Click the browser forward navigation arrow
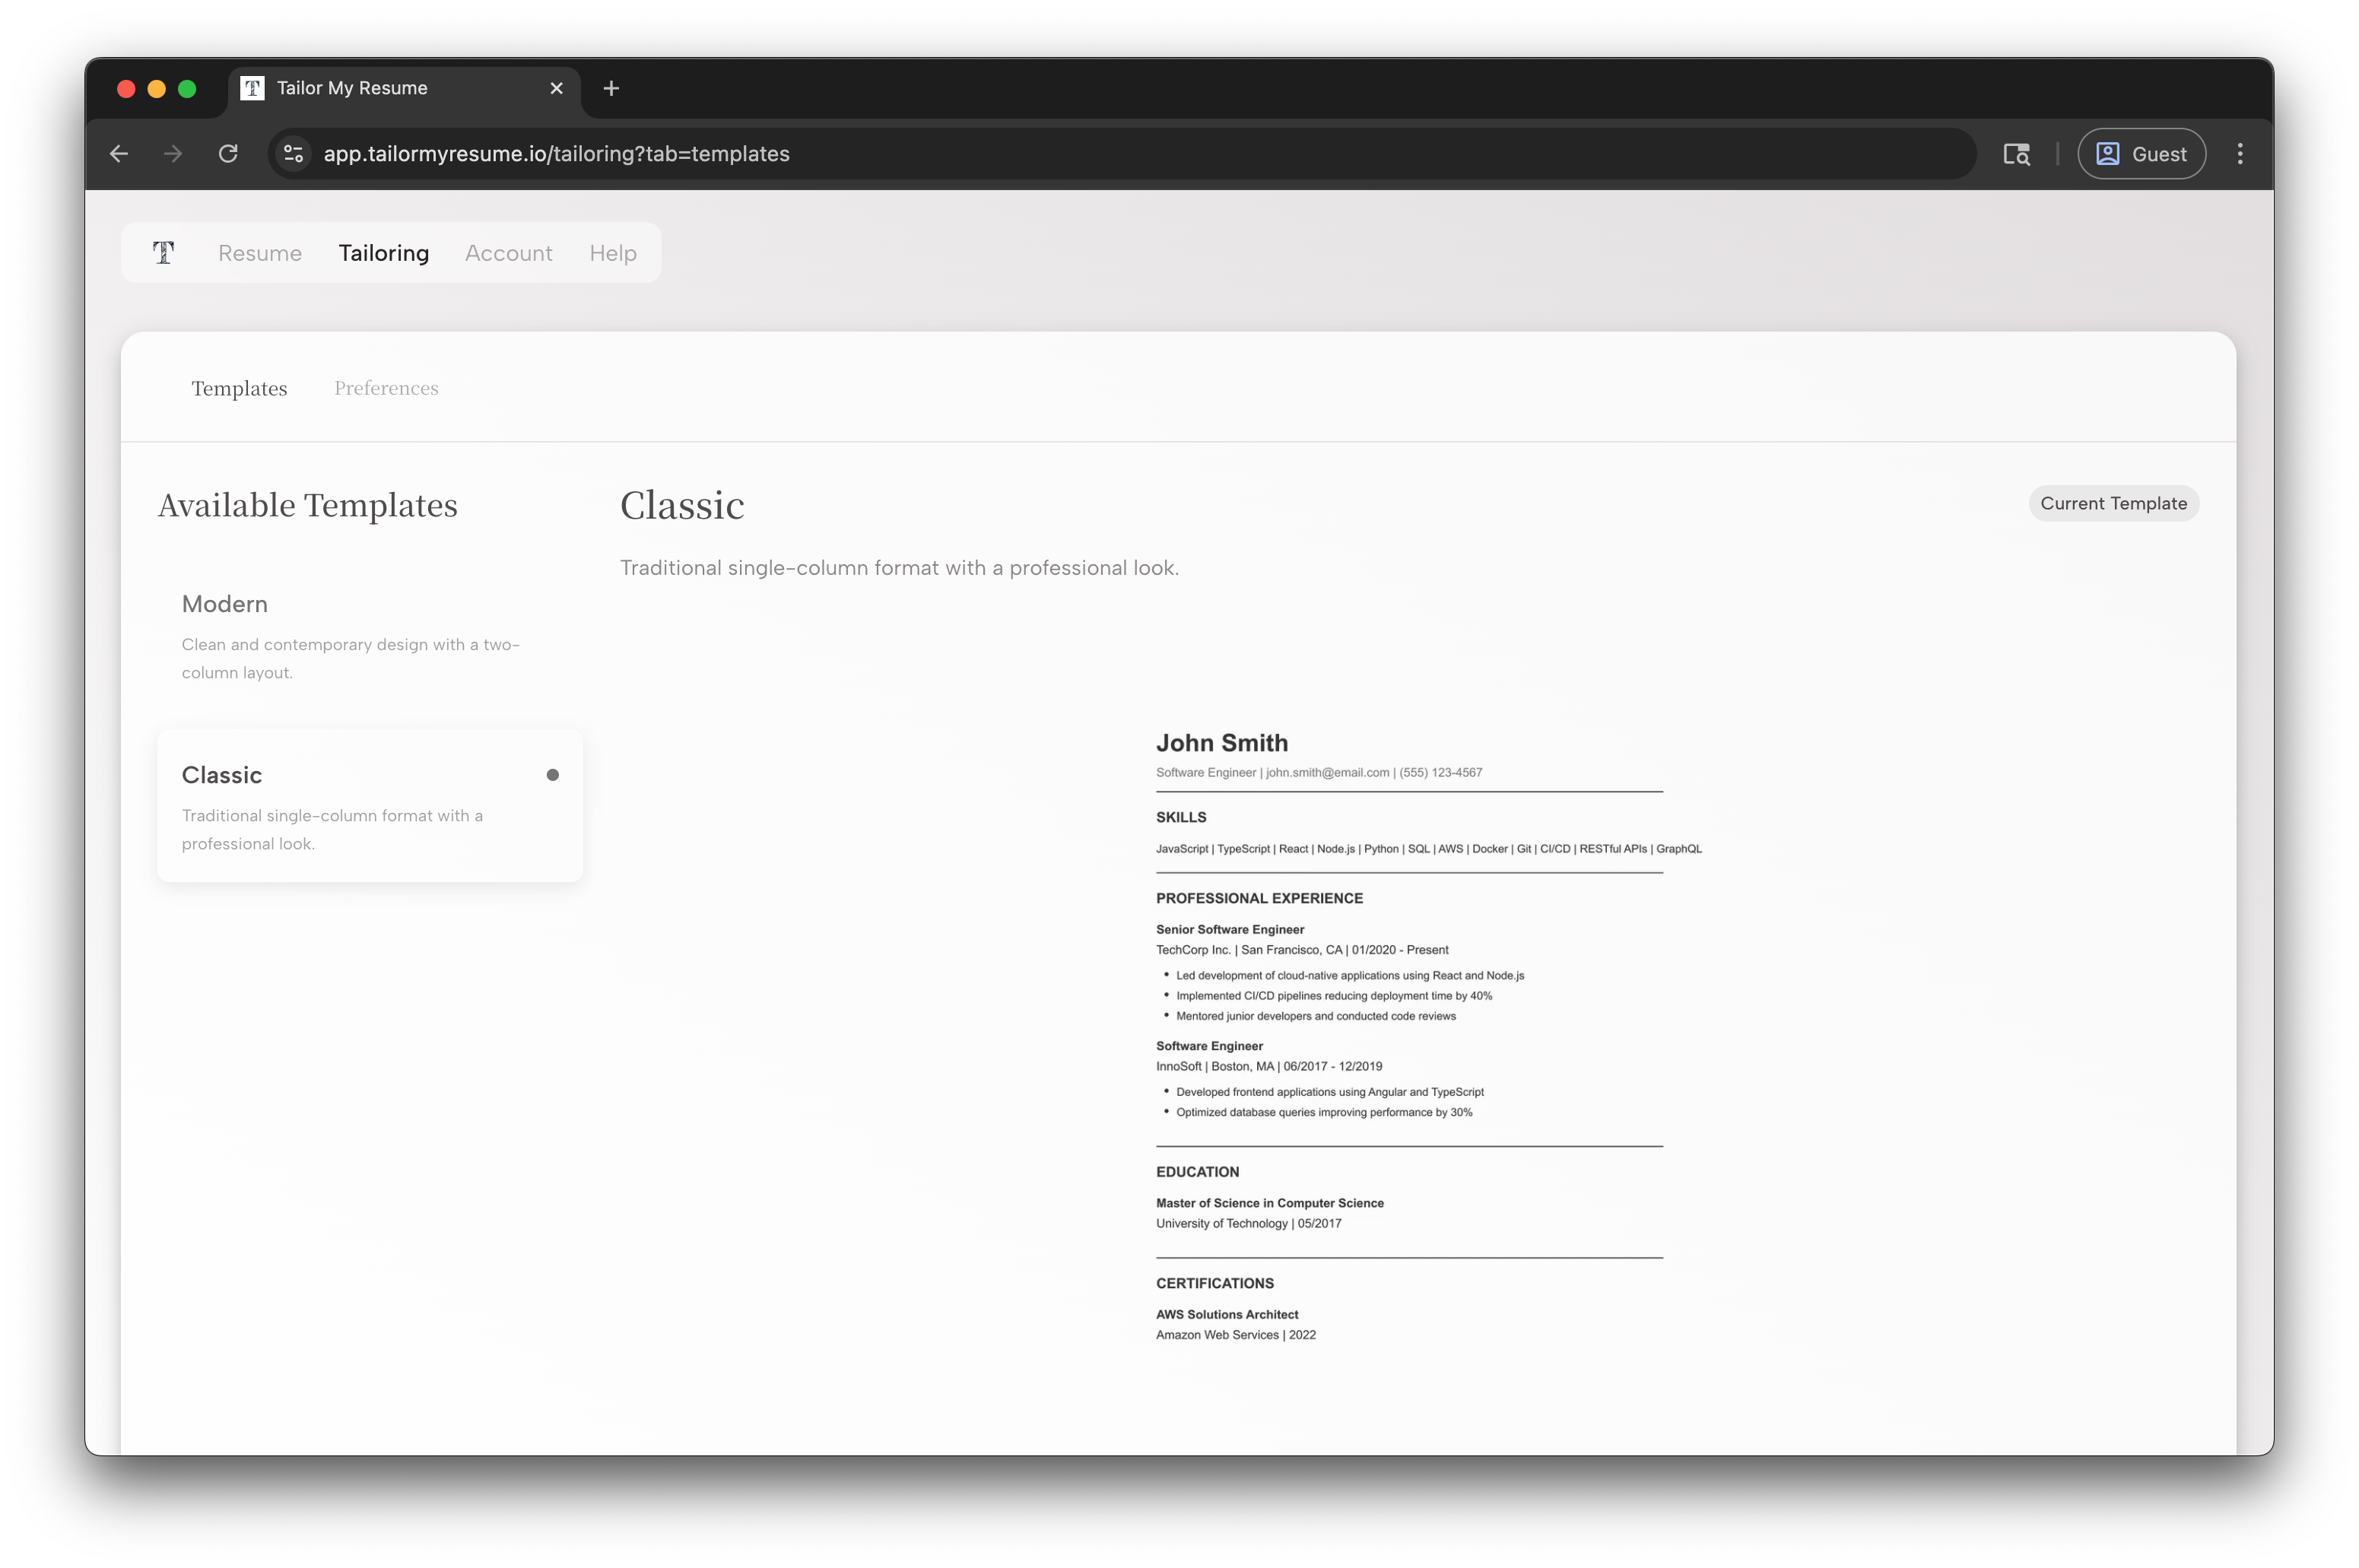This screenshot has width=2359, height=1568. tap(171, 153)
